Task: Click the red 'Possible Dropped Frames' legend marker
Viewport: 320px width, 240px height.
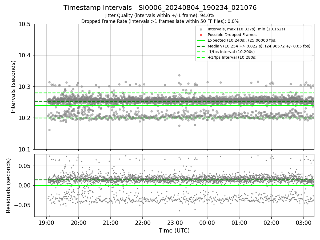Action: pos(201,35)
